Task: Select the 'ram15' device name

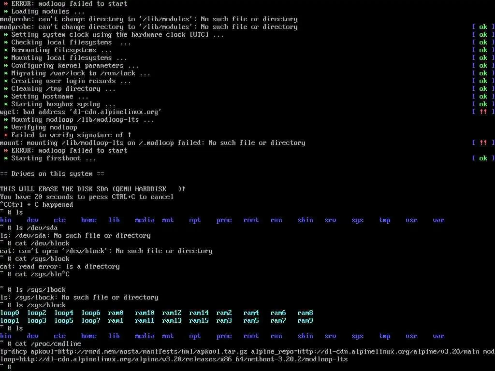Action: click(x=199, y=321)
